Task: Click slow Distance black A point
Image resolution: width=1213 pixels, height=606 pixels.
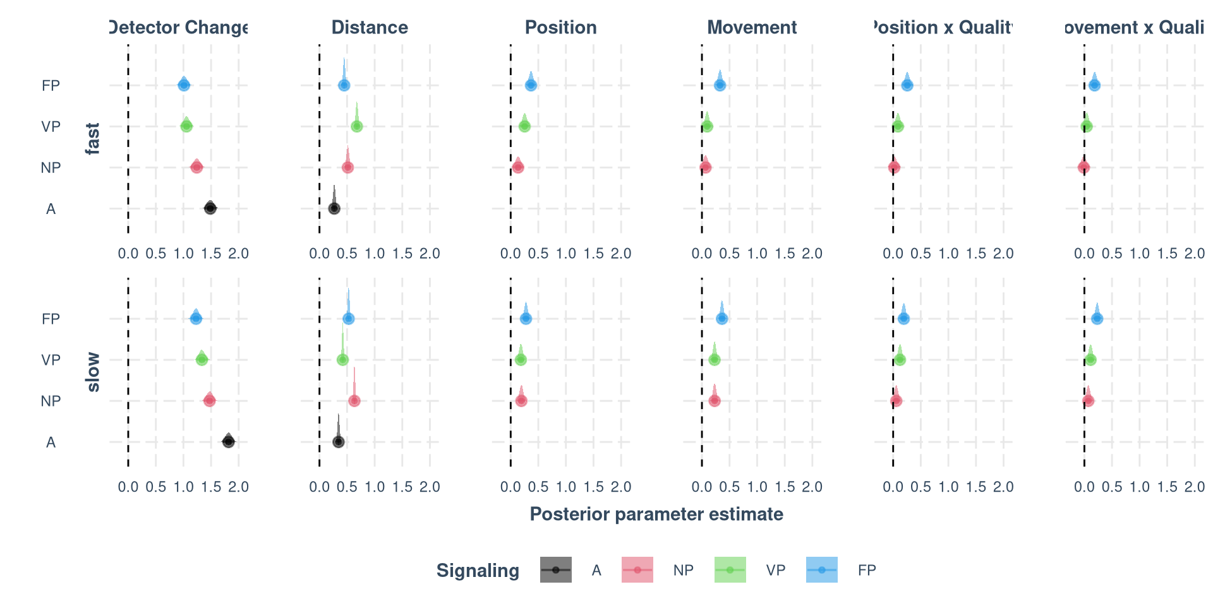Action: point(339,442)
